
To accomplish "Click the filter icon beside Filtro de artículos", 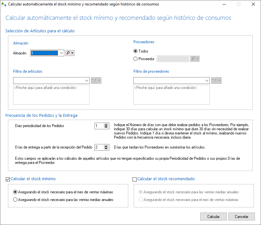I will 94,80.
